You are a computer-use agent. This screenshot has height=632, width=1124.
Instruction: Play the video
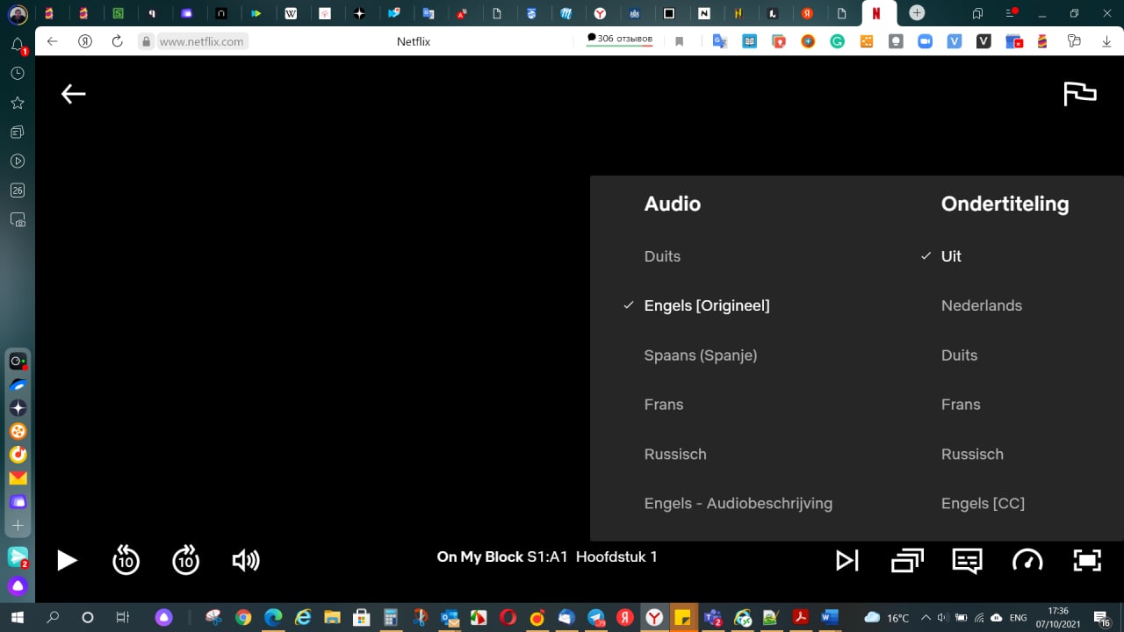click(67, 560)
